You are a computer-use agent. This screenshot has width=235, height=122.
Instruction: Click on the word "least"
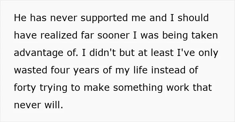pyautogui.click(x=162, y=53)
